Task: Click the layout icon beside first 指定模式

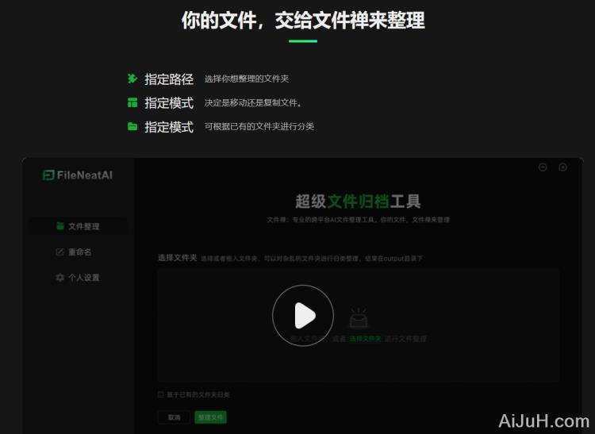Action: tap(132, 102)
